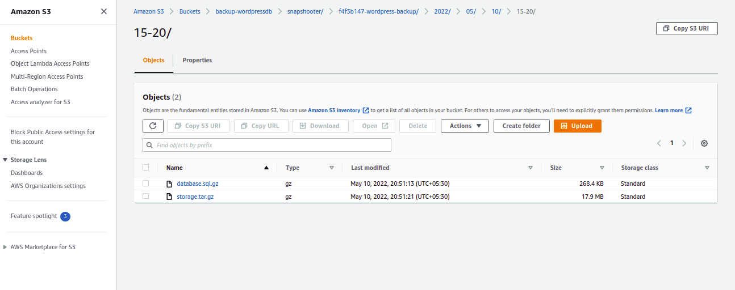The width and height of the screenshot is (735, 290).
Task: Go to 2022/ breadcrumb
Action: [x=441, y=11]
